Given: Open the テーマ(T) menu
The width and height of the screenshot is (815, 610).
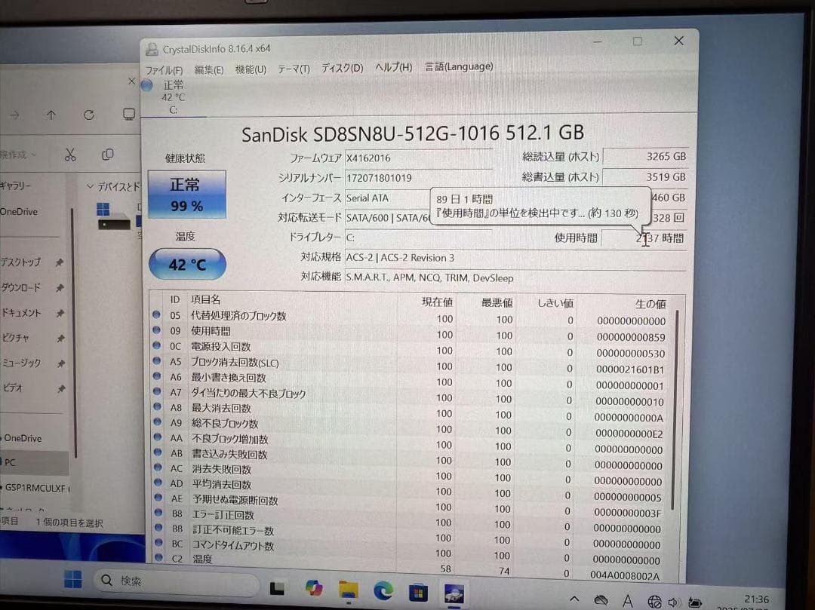Looking at the screenshot, I should 293,66.
